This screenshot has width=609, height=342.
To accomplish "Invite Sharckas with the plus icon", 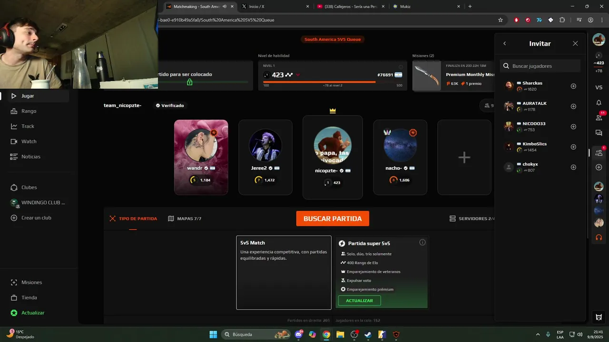I will click(573, 86).
